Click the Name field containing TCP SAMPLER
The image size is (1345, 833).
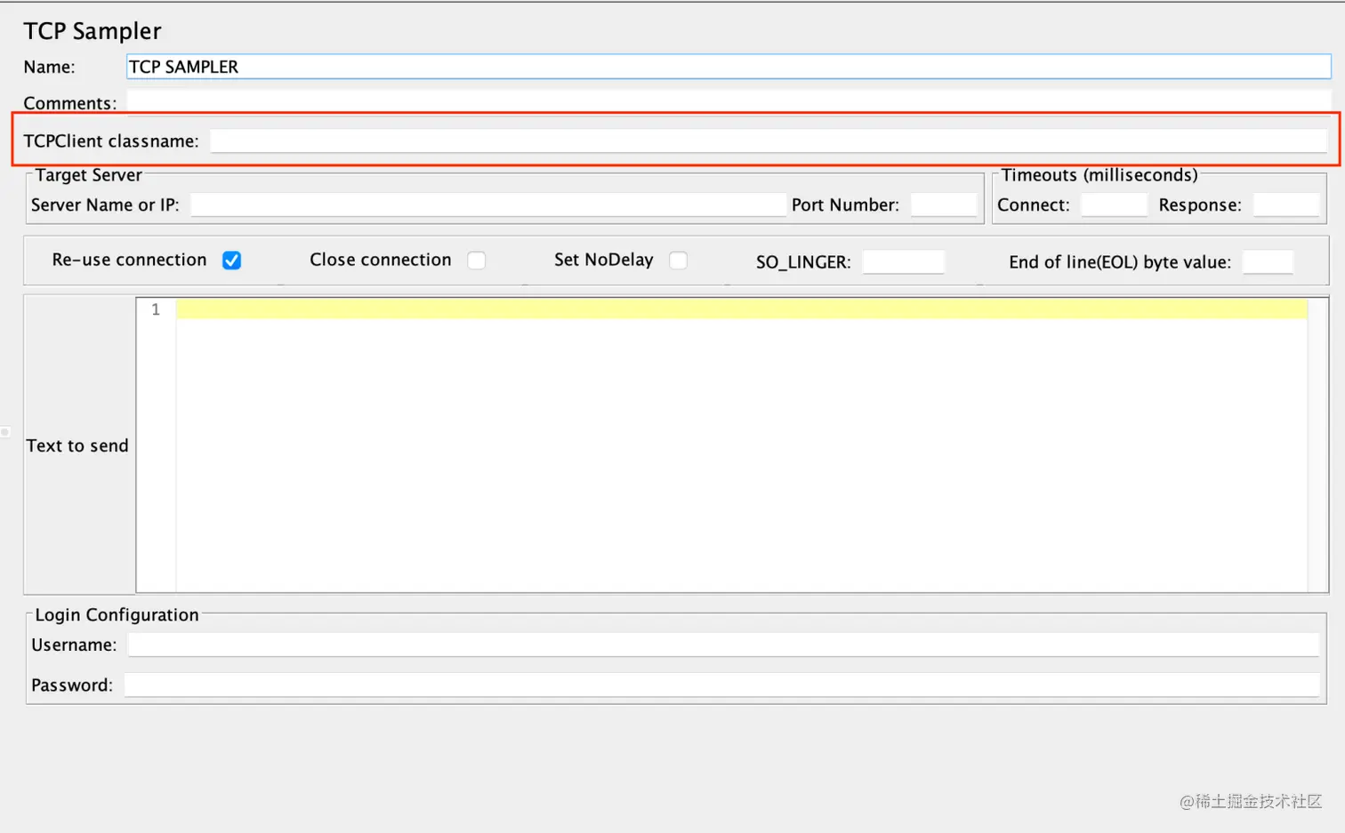click(x=623, y=66)
